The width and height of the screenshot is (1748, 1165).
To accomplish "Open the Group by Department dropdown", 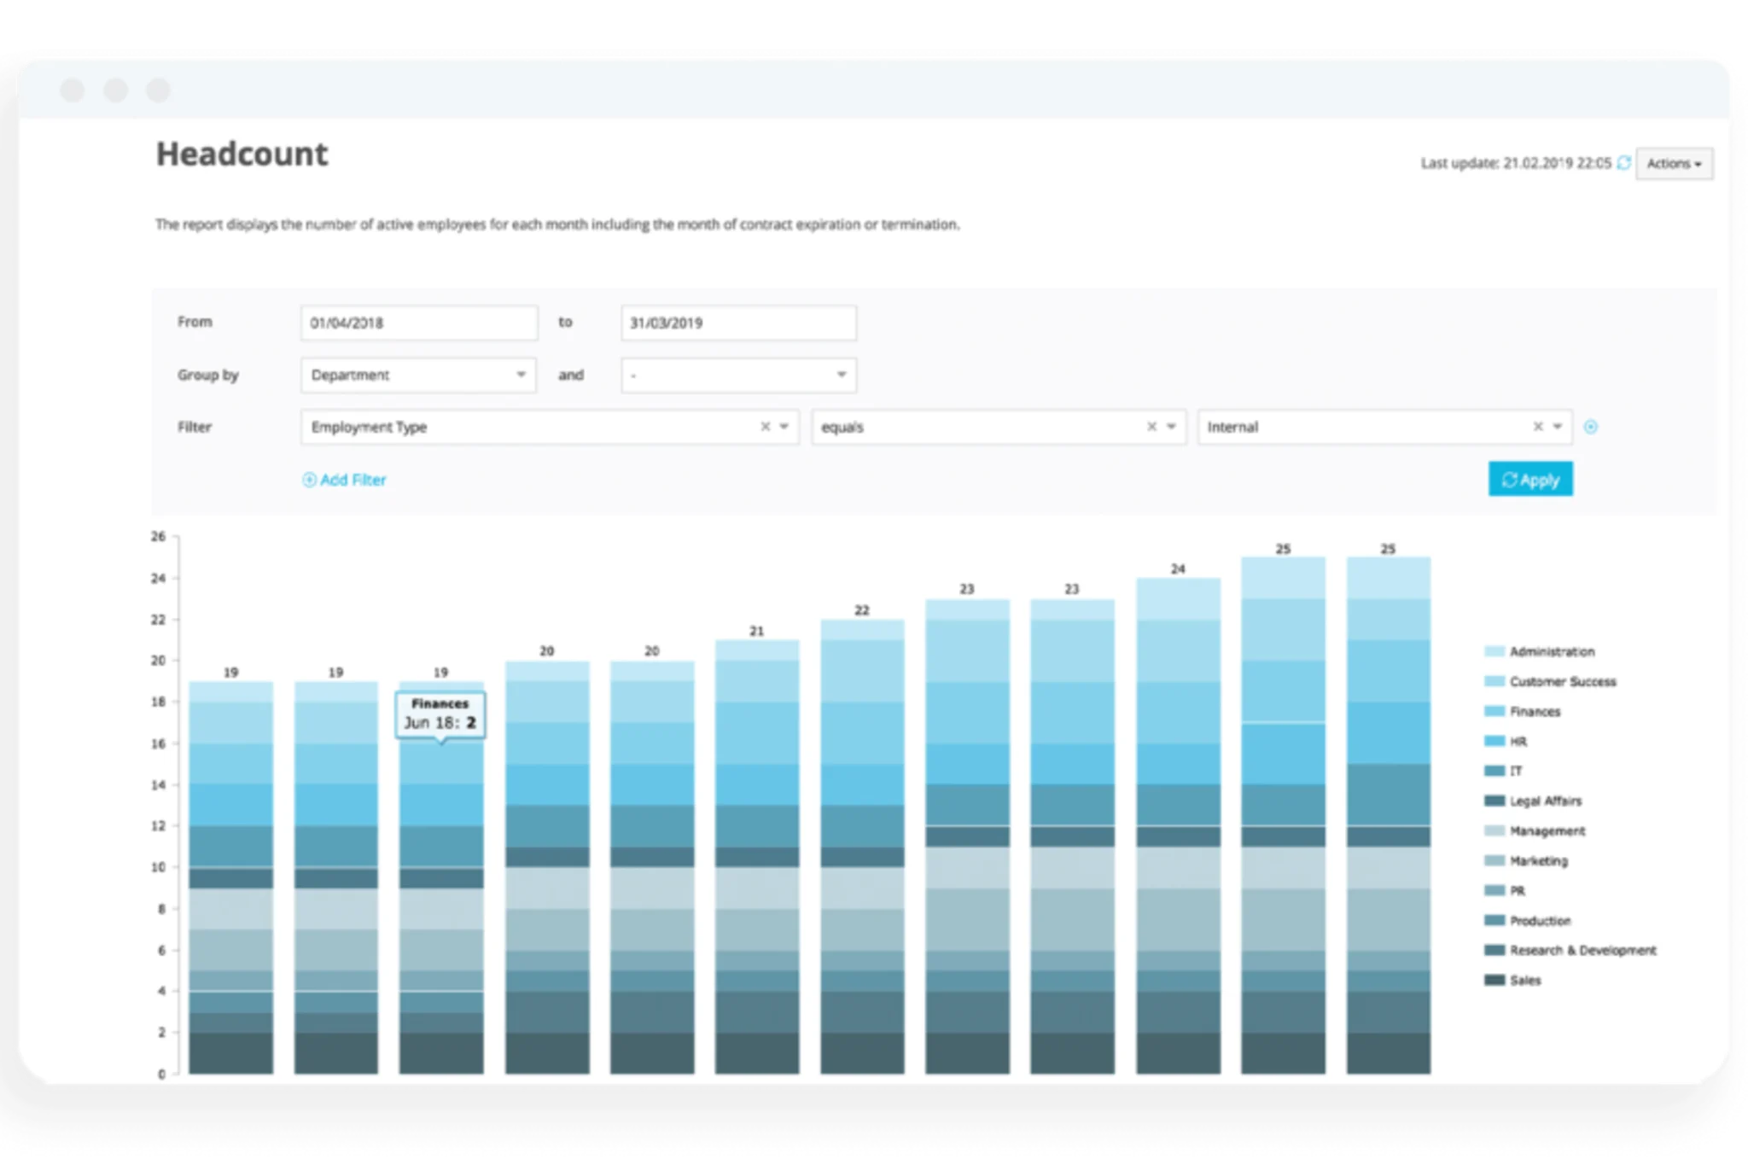I will 418,375.
